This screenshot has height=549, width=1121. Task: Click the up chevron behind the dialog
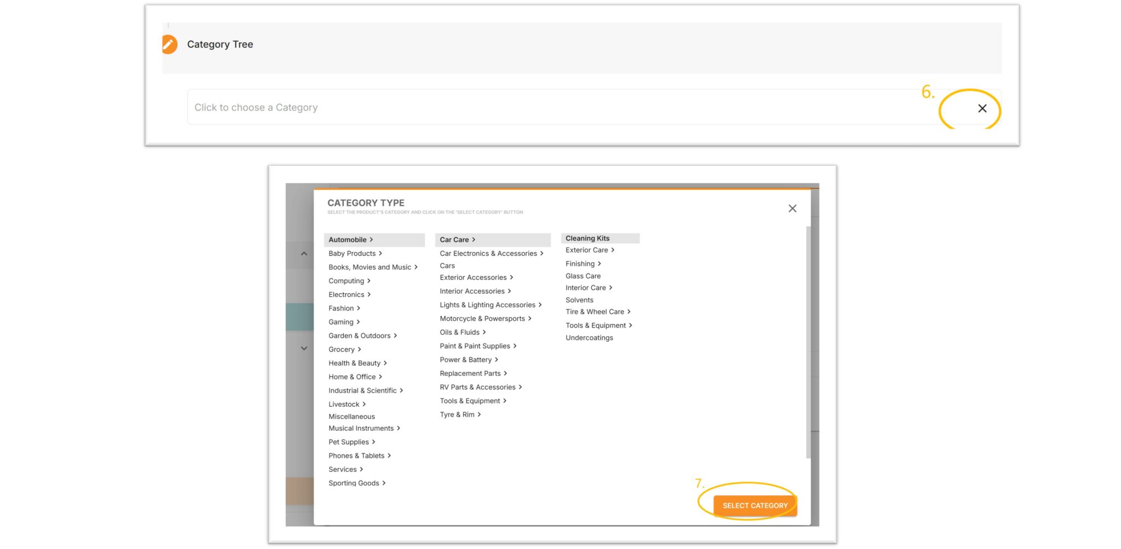point(304,254)
